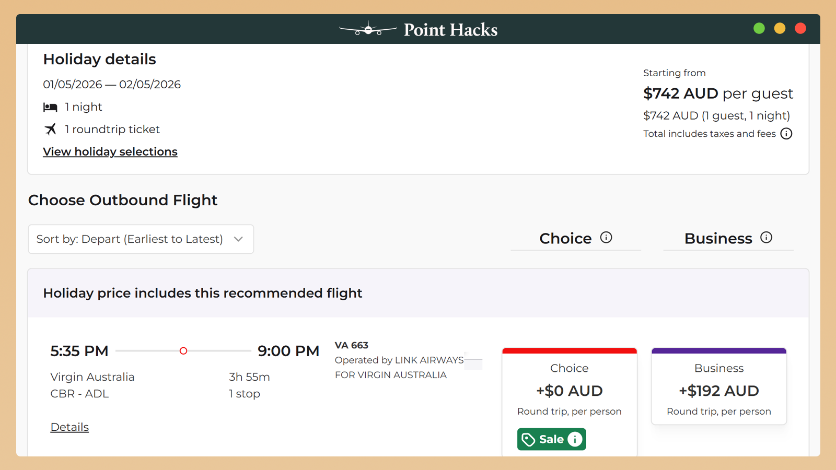This screenshot has width=836, height=470.
Task: Select the Business column header
Action: click(x=718, y=239)
